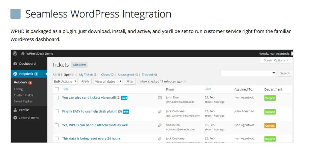
Task: Click the 'Assigned To' column header
Action: coord(243,90)
